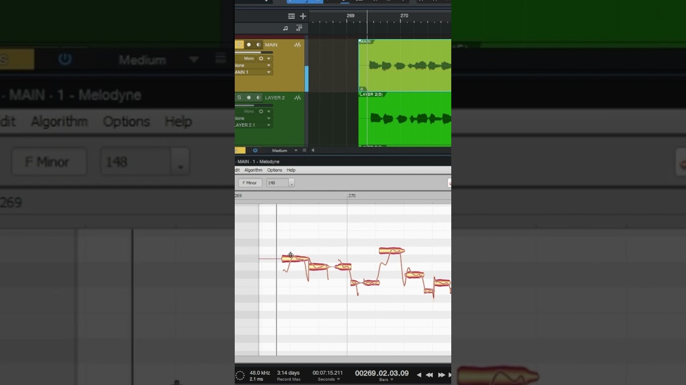Screen dimensions: 686x385
Task: Click the channel mode circle on LAYER 2 track
Action: pyautogui.click(x=261, y=111)
